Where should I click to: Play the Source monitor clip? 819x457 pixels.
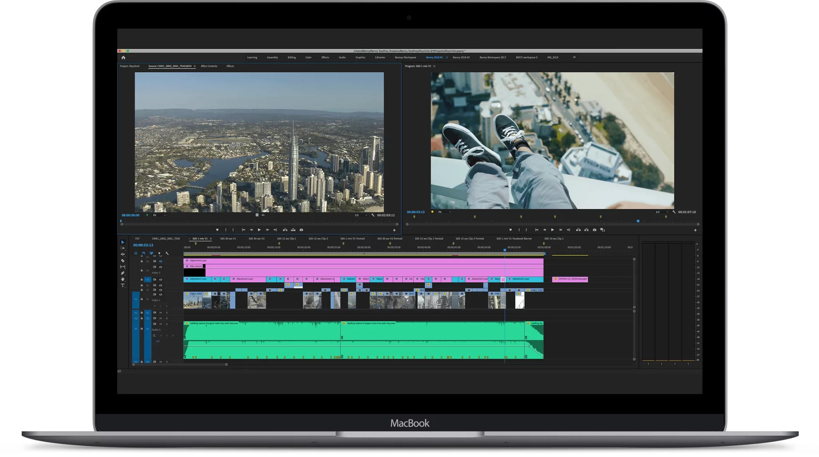259,230
